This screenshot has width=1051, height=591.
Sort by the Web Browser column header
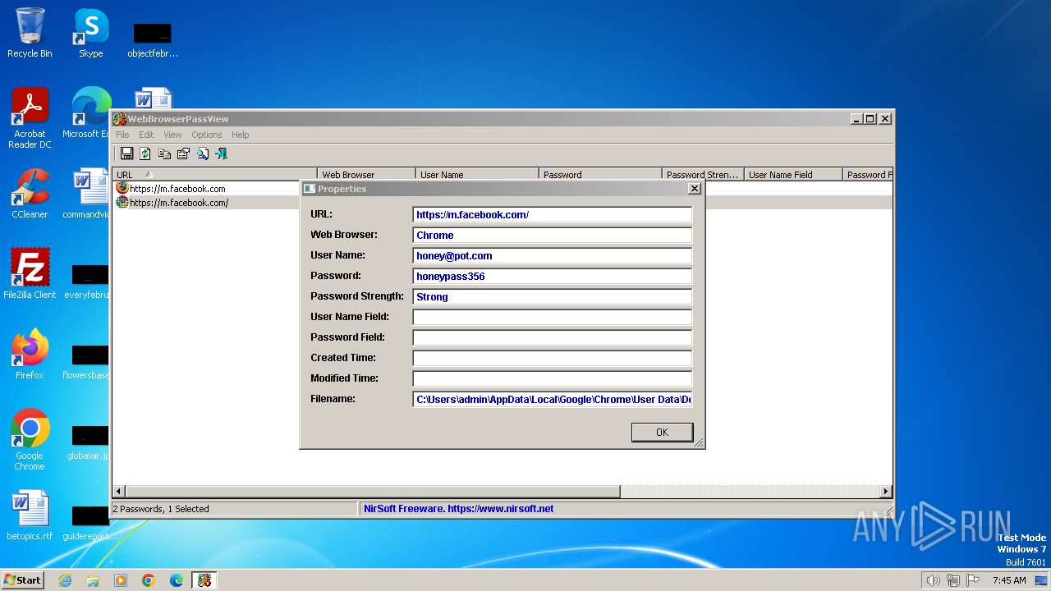pos(366,175)
